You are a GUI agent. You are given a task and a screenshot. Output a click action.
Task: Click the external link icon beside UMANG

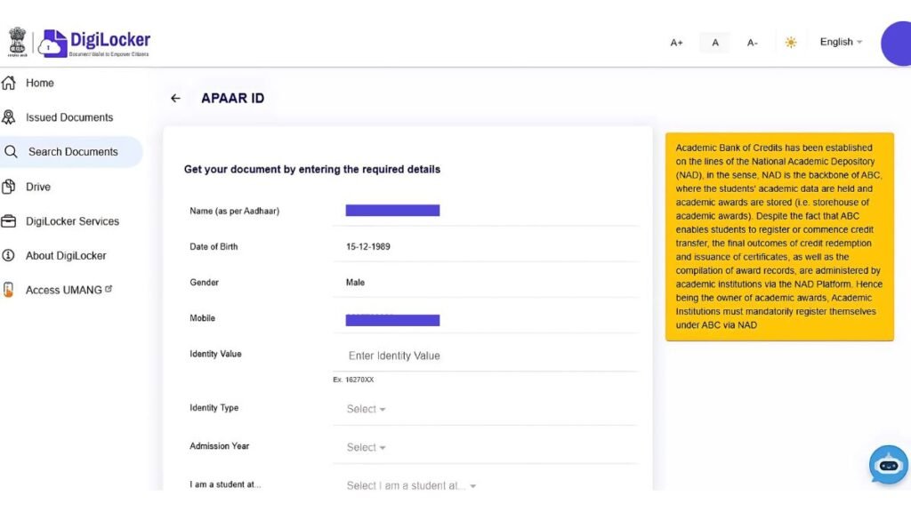[109, 289]
